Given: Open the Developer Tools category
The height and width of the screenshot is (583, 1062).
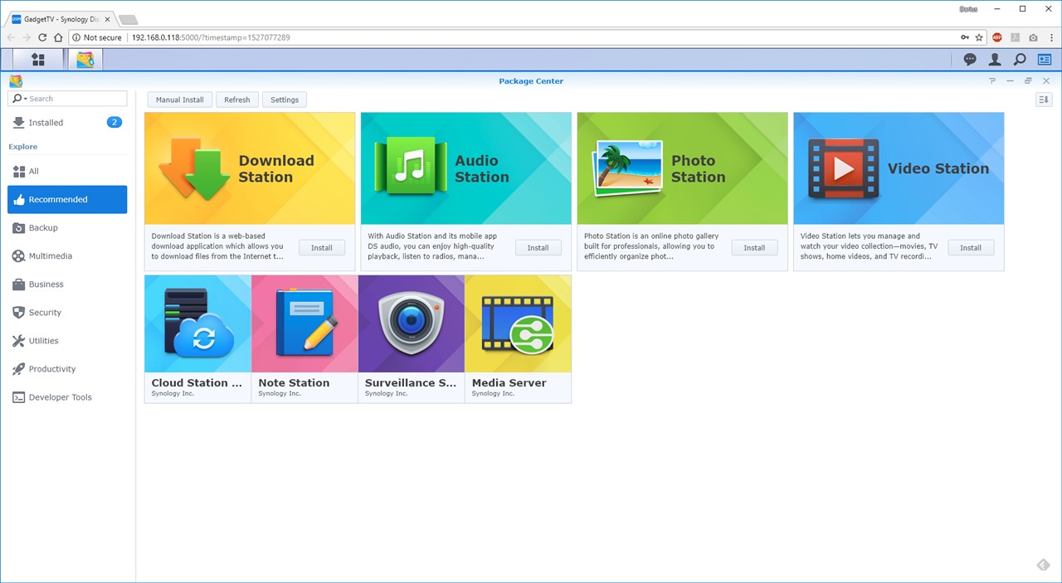Looking at the screenshot, I should [60, 397].
